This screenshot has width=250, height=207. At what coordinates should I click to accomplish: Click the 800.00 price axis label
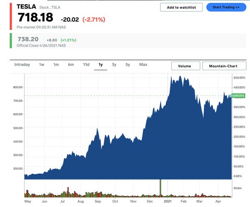tap(18, 87)
